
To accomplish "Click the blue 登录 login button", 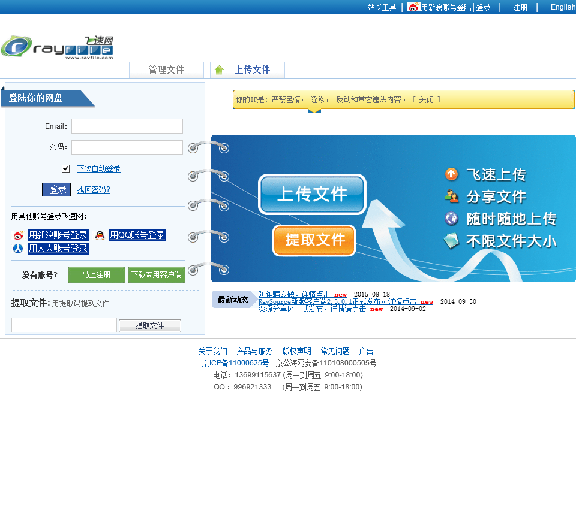I will click(x=56, y=190).
